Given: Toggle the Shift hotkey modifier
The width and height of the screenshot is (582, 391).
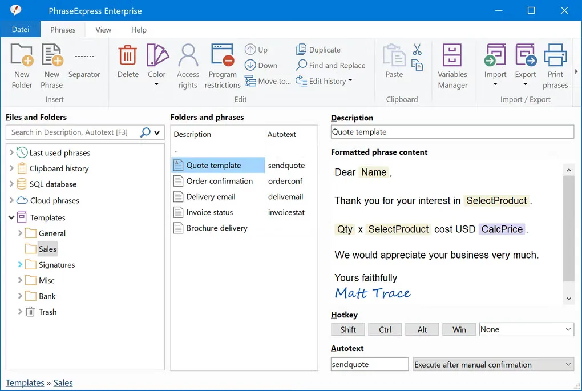Looking at the screenshot, I should [x=348, y=329].
